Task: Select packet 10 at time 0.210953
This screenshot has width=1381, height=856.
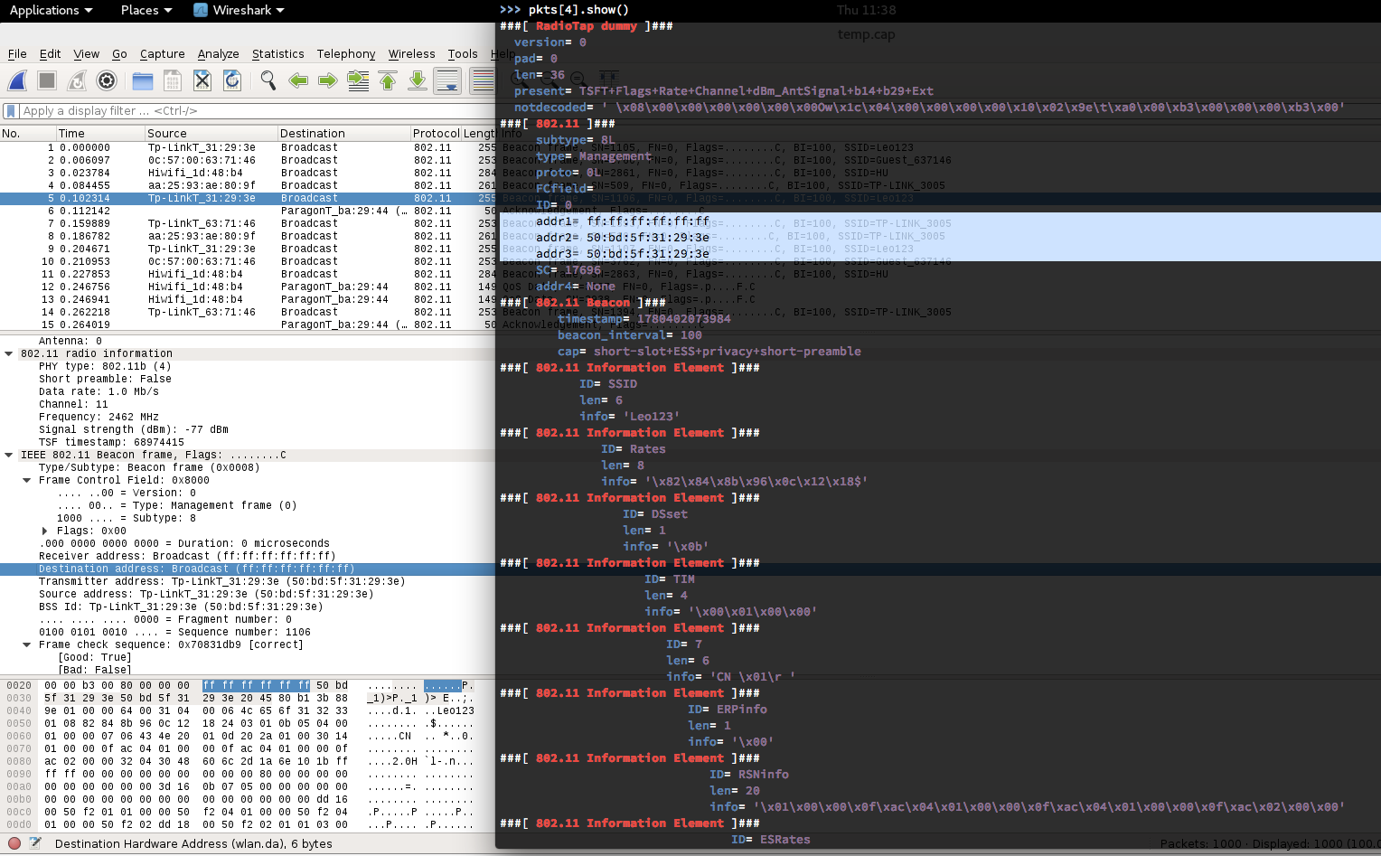Action: [x=248, y=261]
